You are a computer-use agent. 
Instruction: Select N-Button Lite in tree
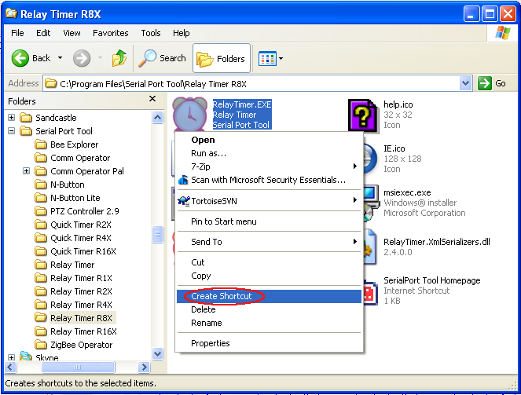click(x=75, y=198)
